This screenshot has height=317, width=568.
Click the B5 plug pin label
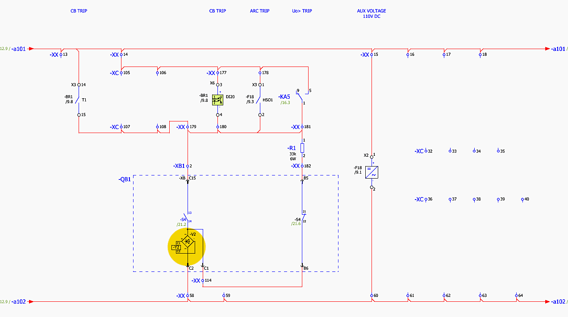pyautogui.click(x=306, y=178)
